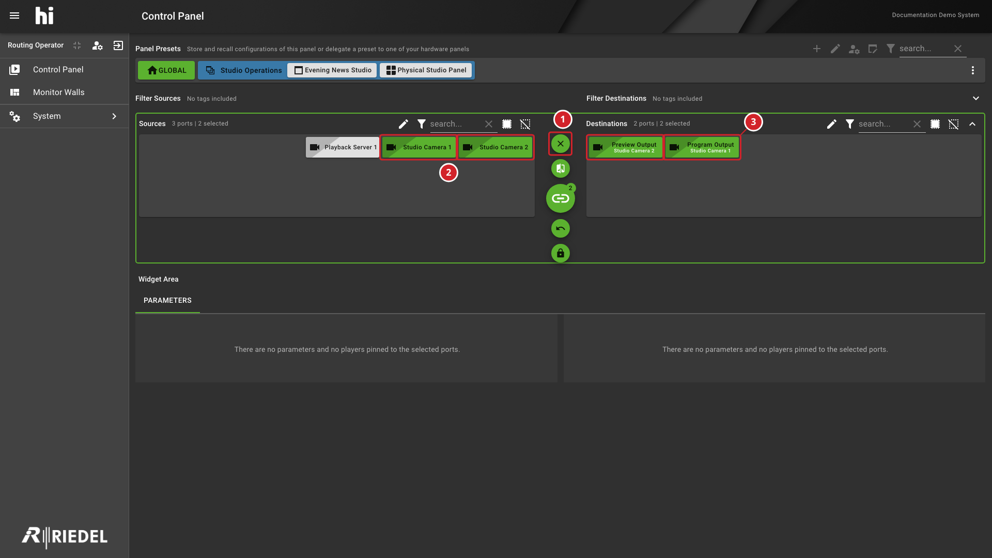Click the Routing Operator user name
Screen dimensions: 992x558
coord(36,45)
